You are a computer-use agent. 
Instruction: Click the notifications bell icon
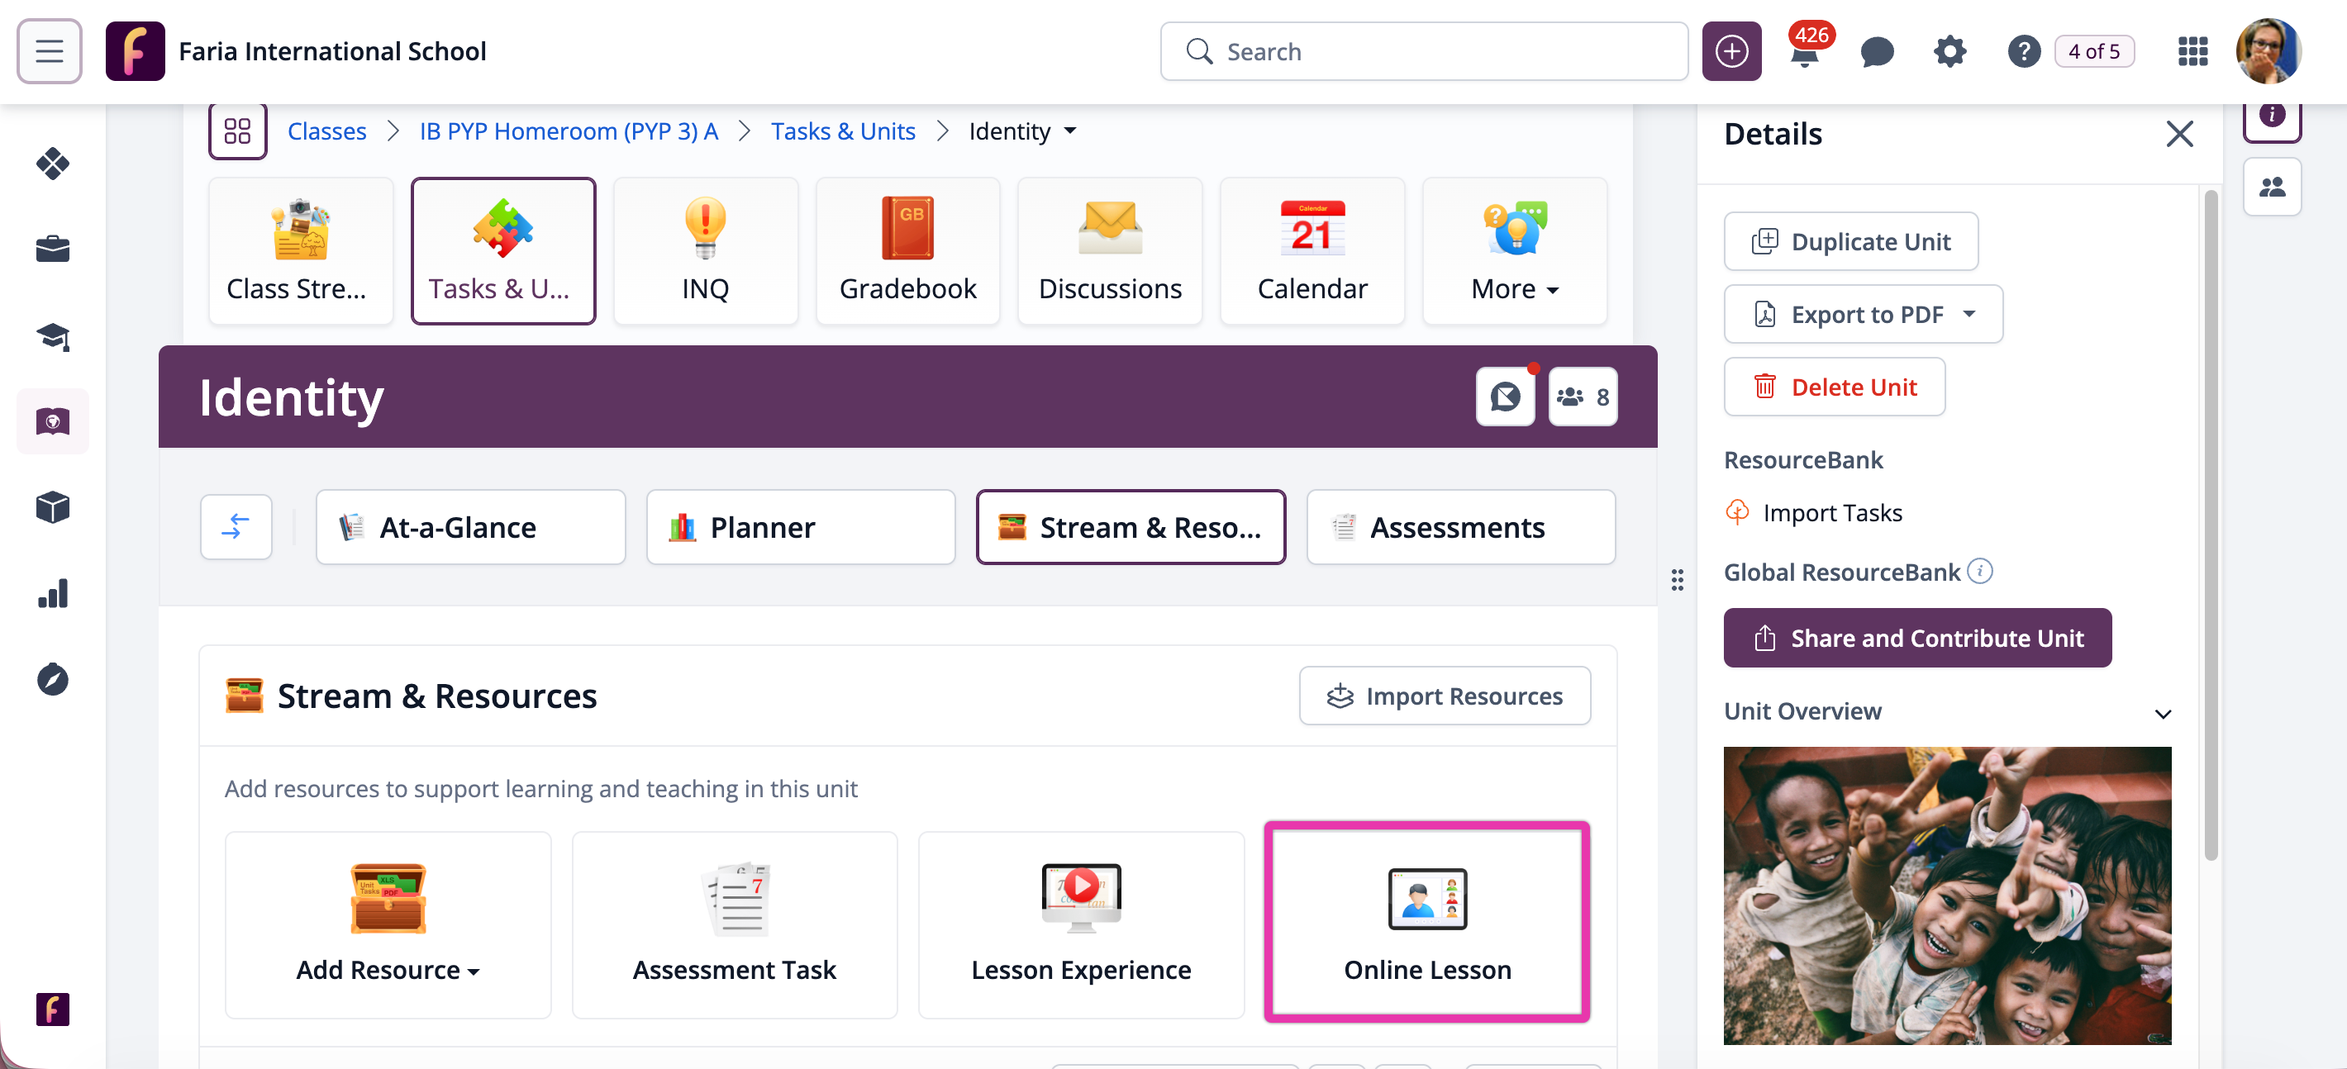[1803, 53]
